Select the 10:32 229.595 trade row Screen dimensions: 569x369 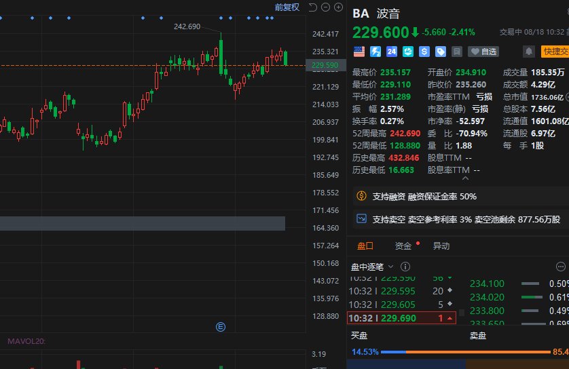[401, 291]
